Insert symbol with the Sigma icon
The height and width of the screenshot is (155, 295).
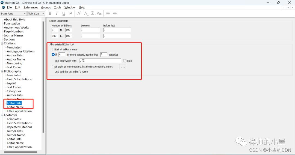click(x=93, y=13)
